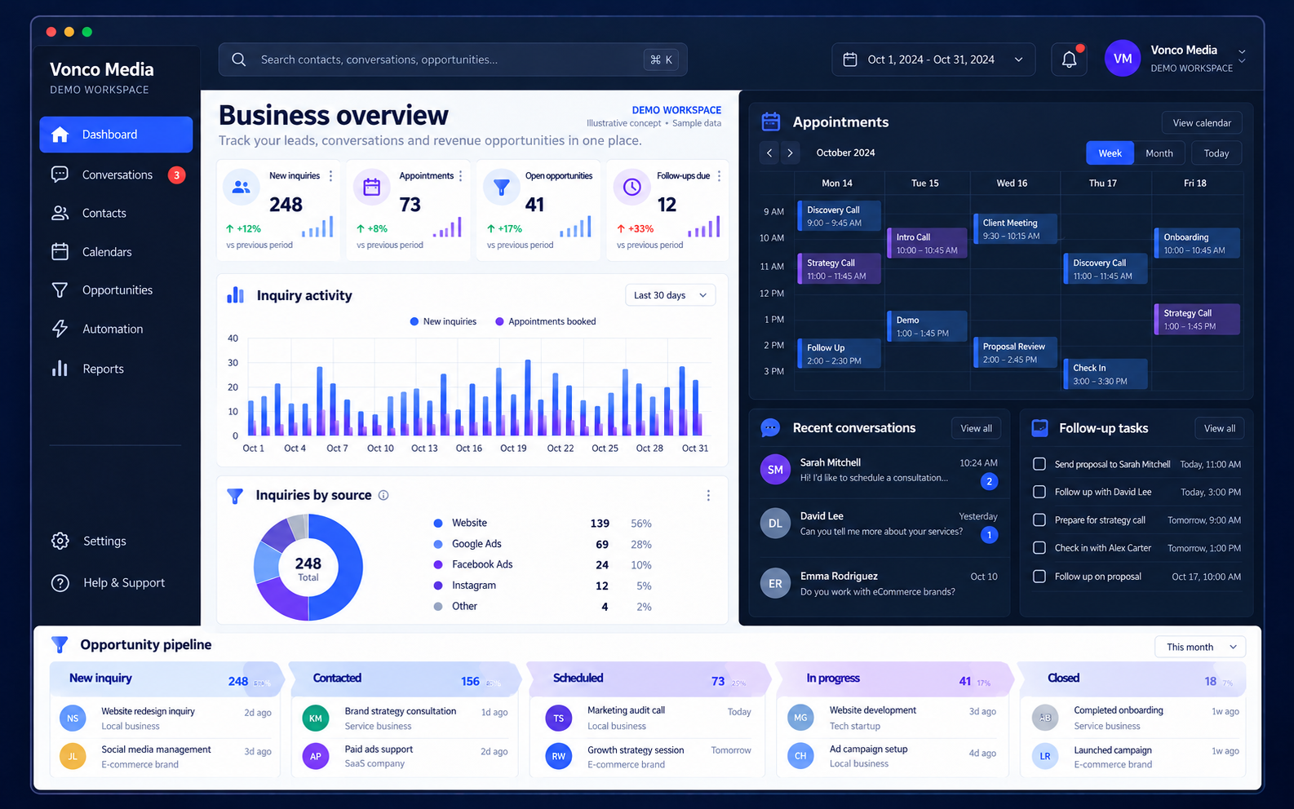Viewport: 1294px width, 809px height.
Task: Click View all in Recent conversations
Action: point(976,428)
